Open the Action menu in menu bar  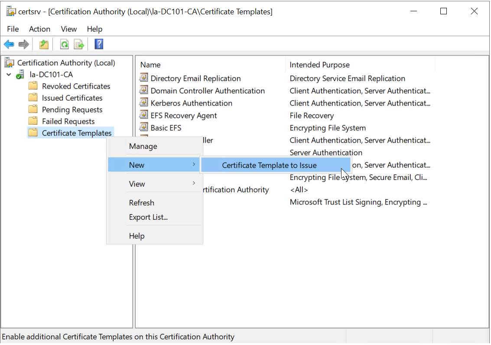(x=39, y=29)
